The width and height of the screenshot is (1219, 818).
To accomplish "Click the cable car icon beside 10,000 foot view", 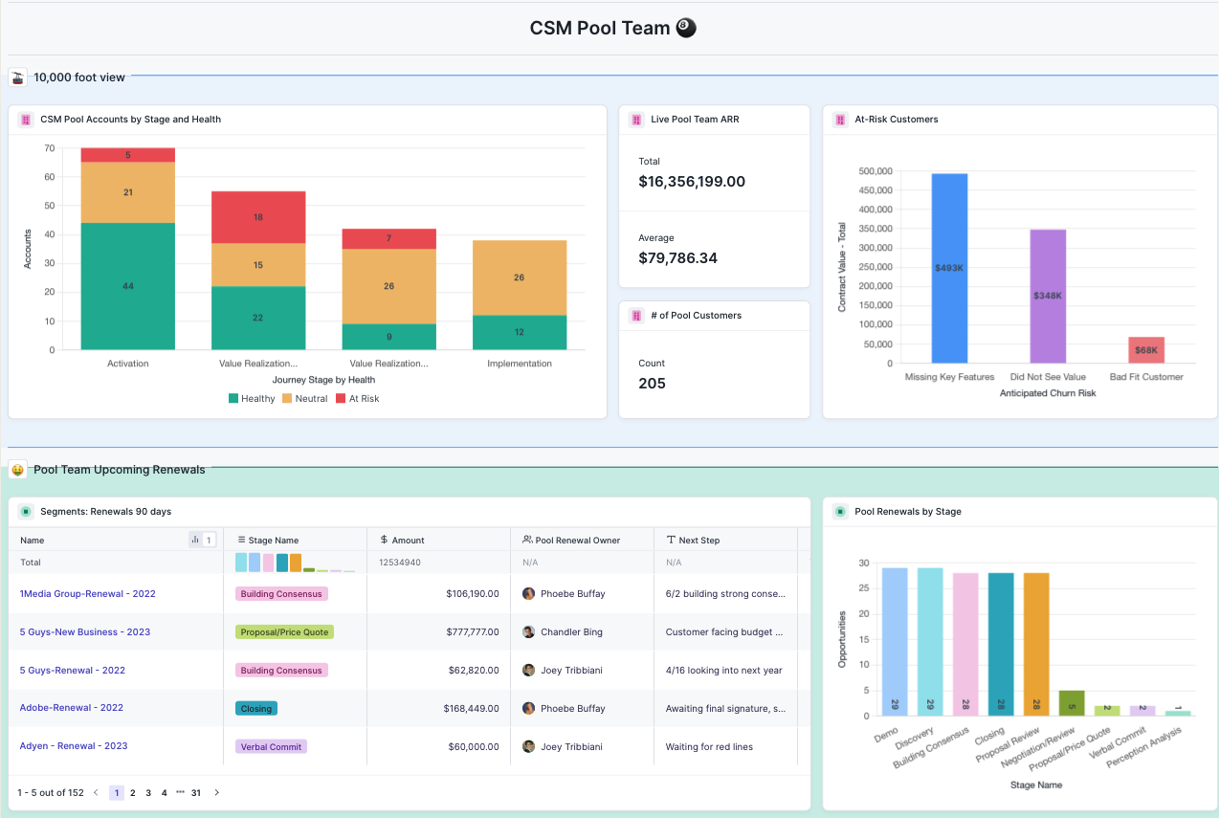I will [18, 77].
